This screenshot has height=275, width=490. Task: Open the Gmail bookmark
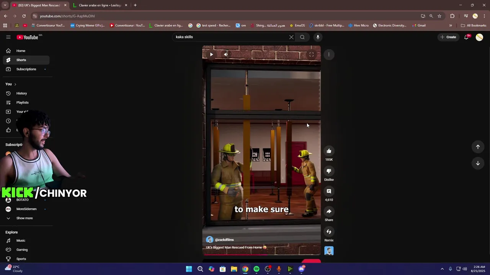pyautogui.click(x=419, y=26)
